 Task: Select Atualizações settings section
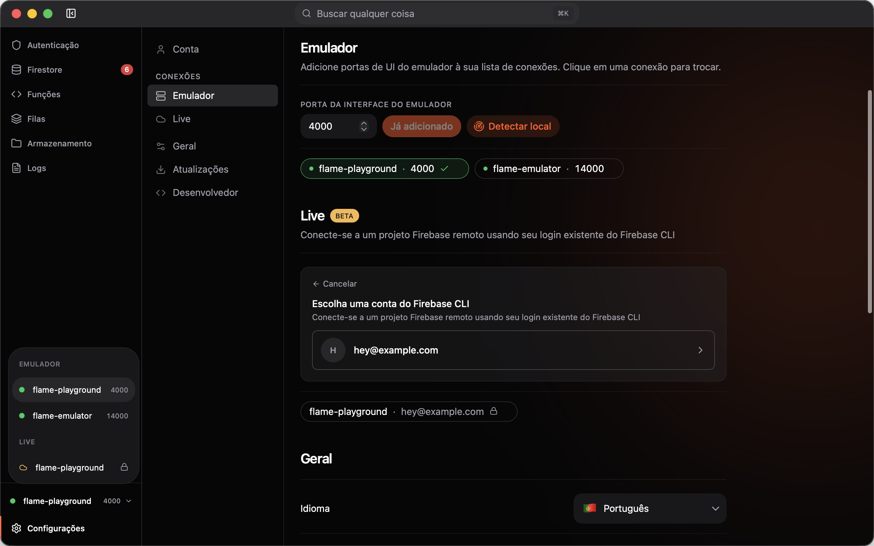212,169
